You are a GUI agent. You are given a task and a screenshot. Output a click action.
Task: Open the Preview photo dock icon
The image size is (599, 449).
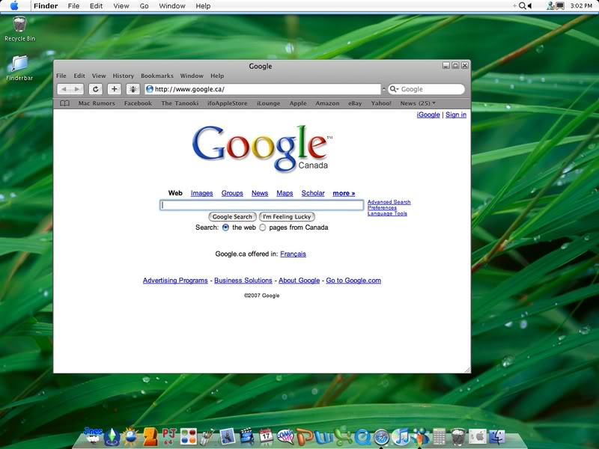point(227,436)
